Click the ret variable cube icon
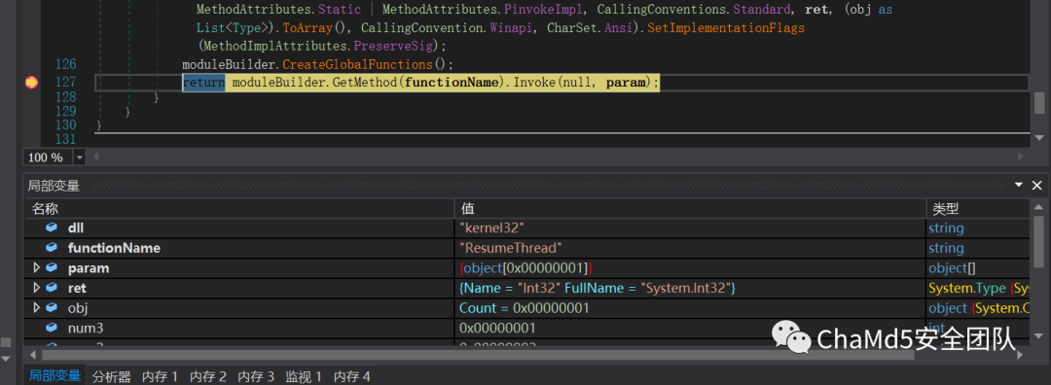Image resolution: width=1051 pixels, height=385 pixels. 52,288
